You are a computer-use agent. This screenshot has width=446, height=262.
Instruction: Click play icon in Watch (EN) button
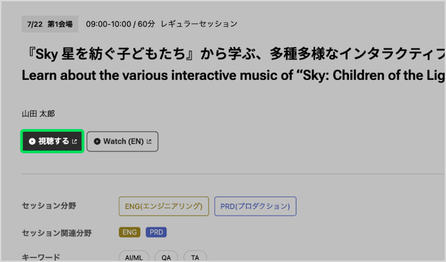pyautogui.click(x=97, y=141)
